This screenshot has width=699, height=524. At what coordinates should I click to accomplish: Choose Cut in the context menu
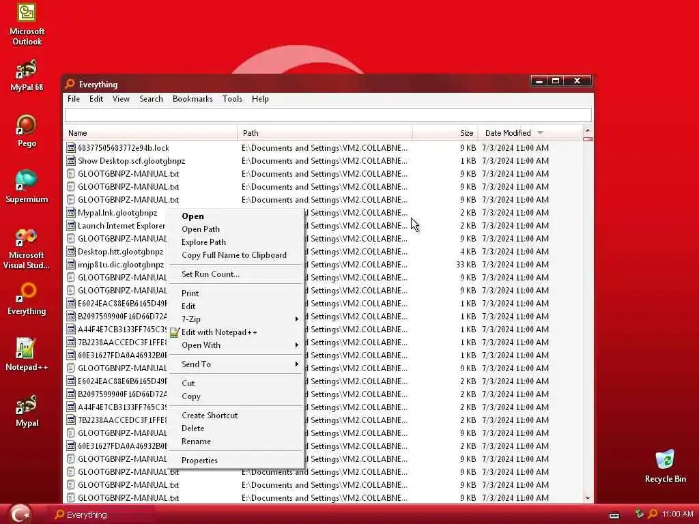[236, 383]
